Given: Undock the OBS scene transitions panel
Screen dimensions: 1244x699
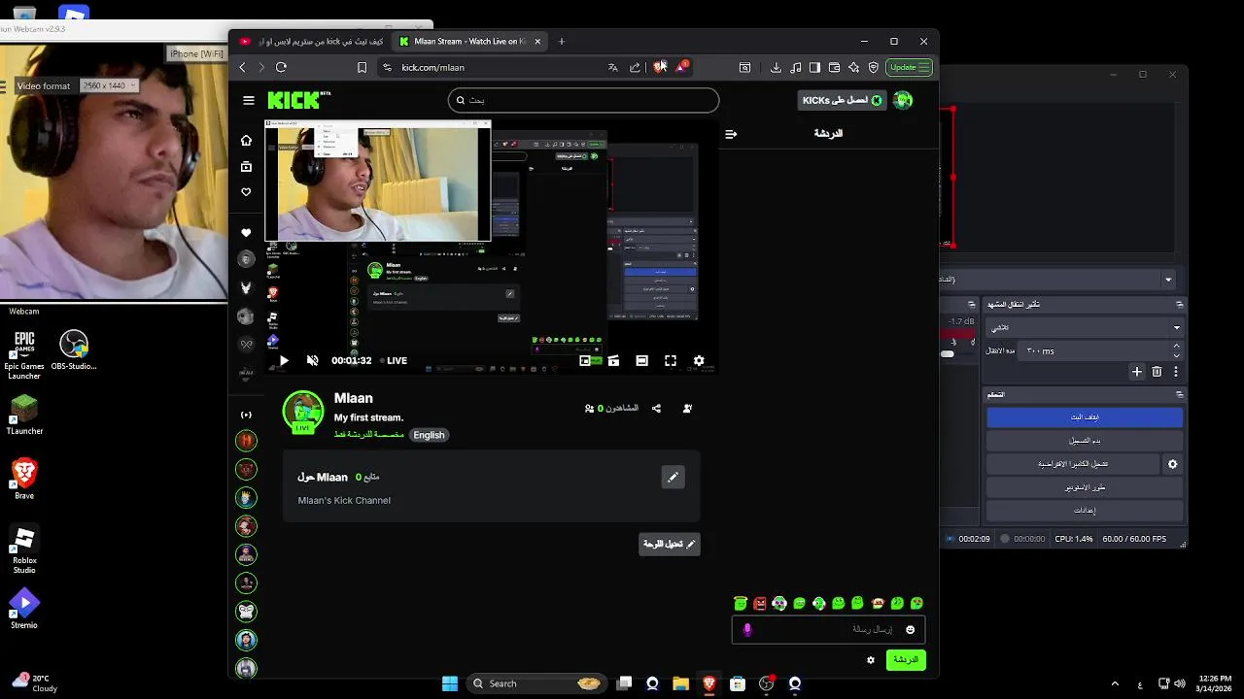Looking at the screenshot, I should 1179,304.
